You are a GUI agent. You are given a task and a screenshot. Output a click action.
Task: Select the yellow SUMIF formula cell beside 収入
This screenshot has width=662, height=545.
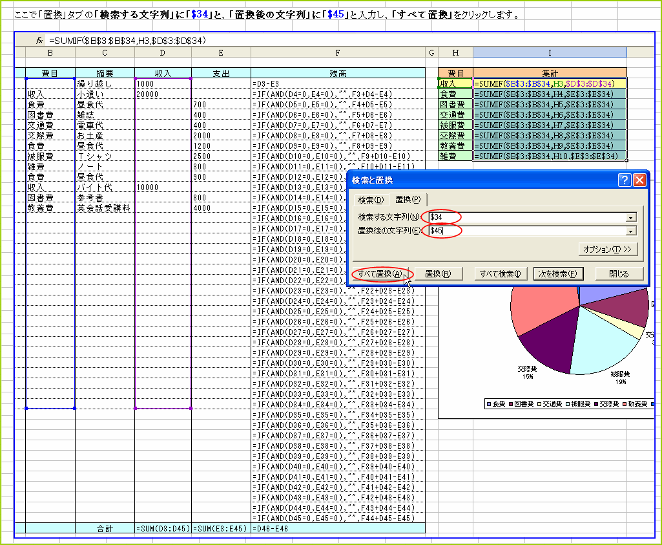tap(549, 83)
